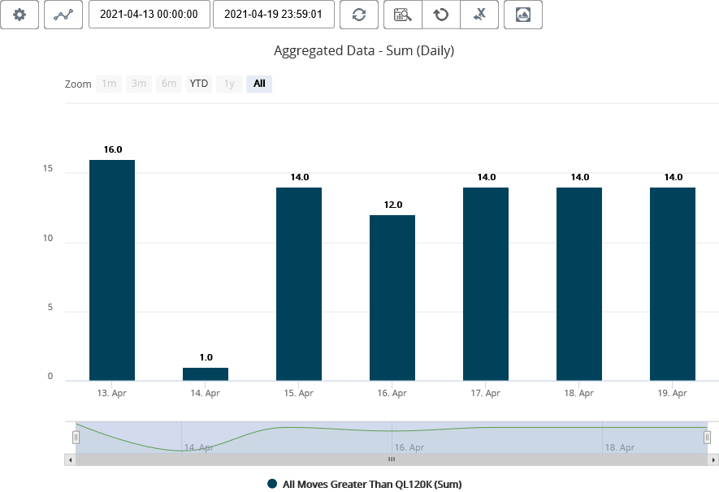Click the 14.0 label above 17. Apr bar

(x=487, y=177)
